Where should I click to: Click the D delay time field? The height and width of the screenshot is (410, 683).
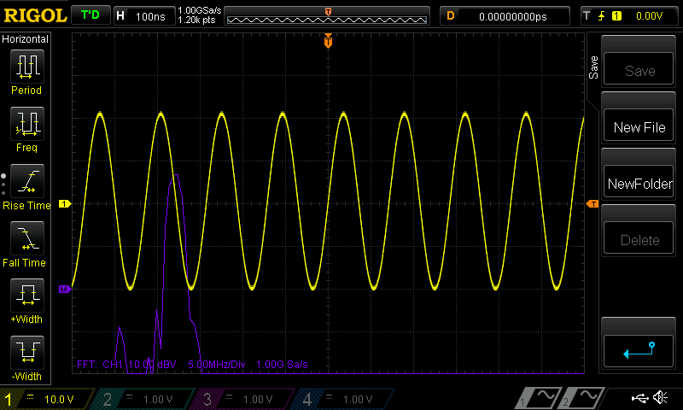[x=505, y=15]
